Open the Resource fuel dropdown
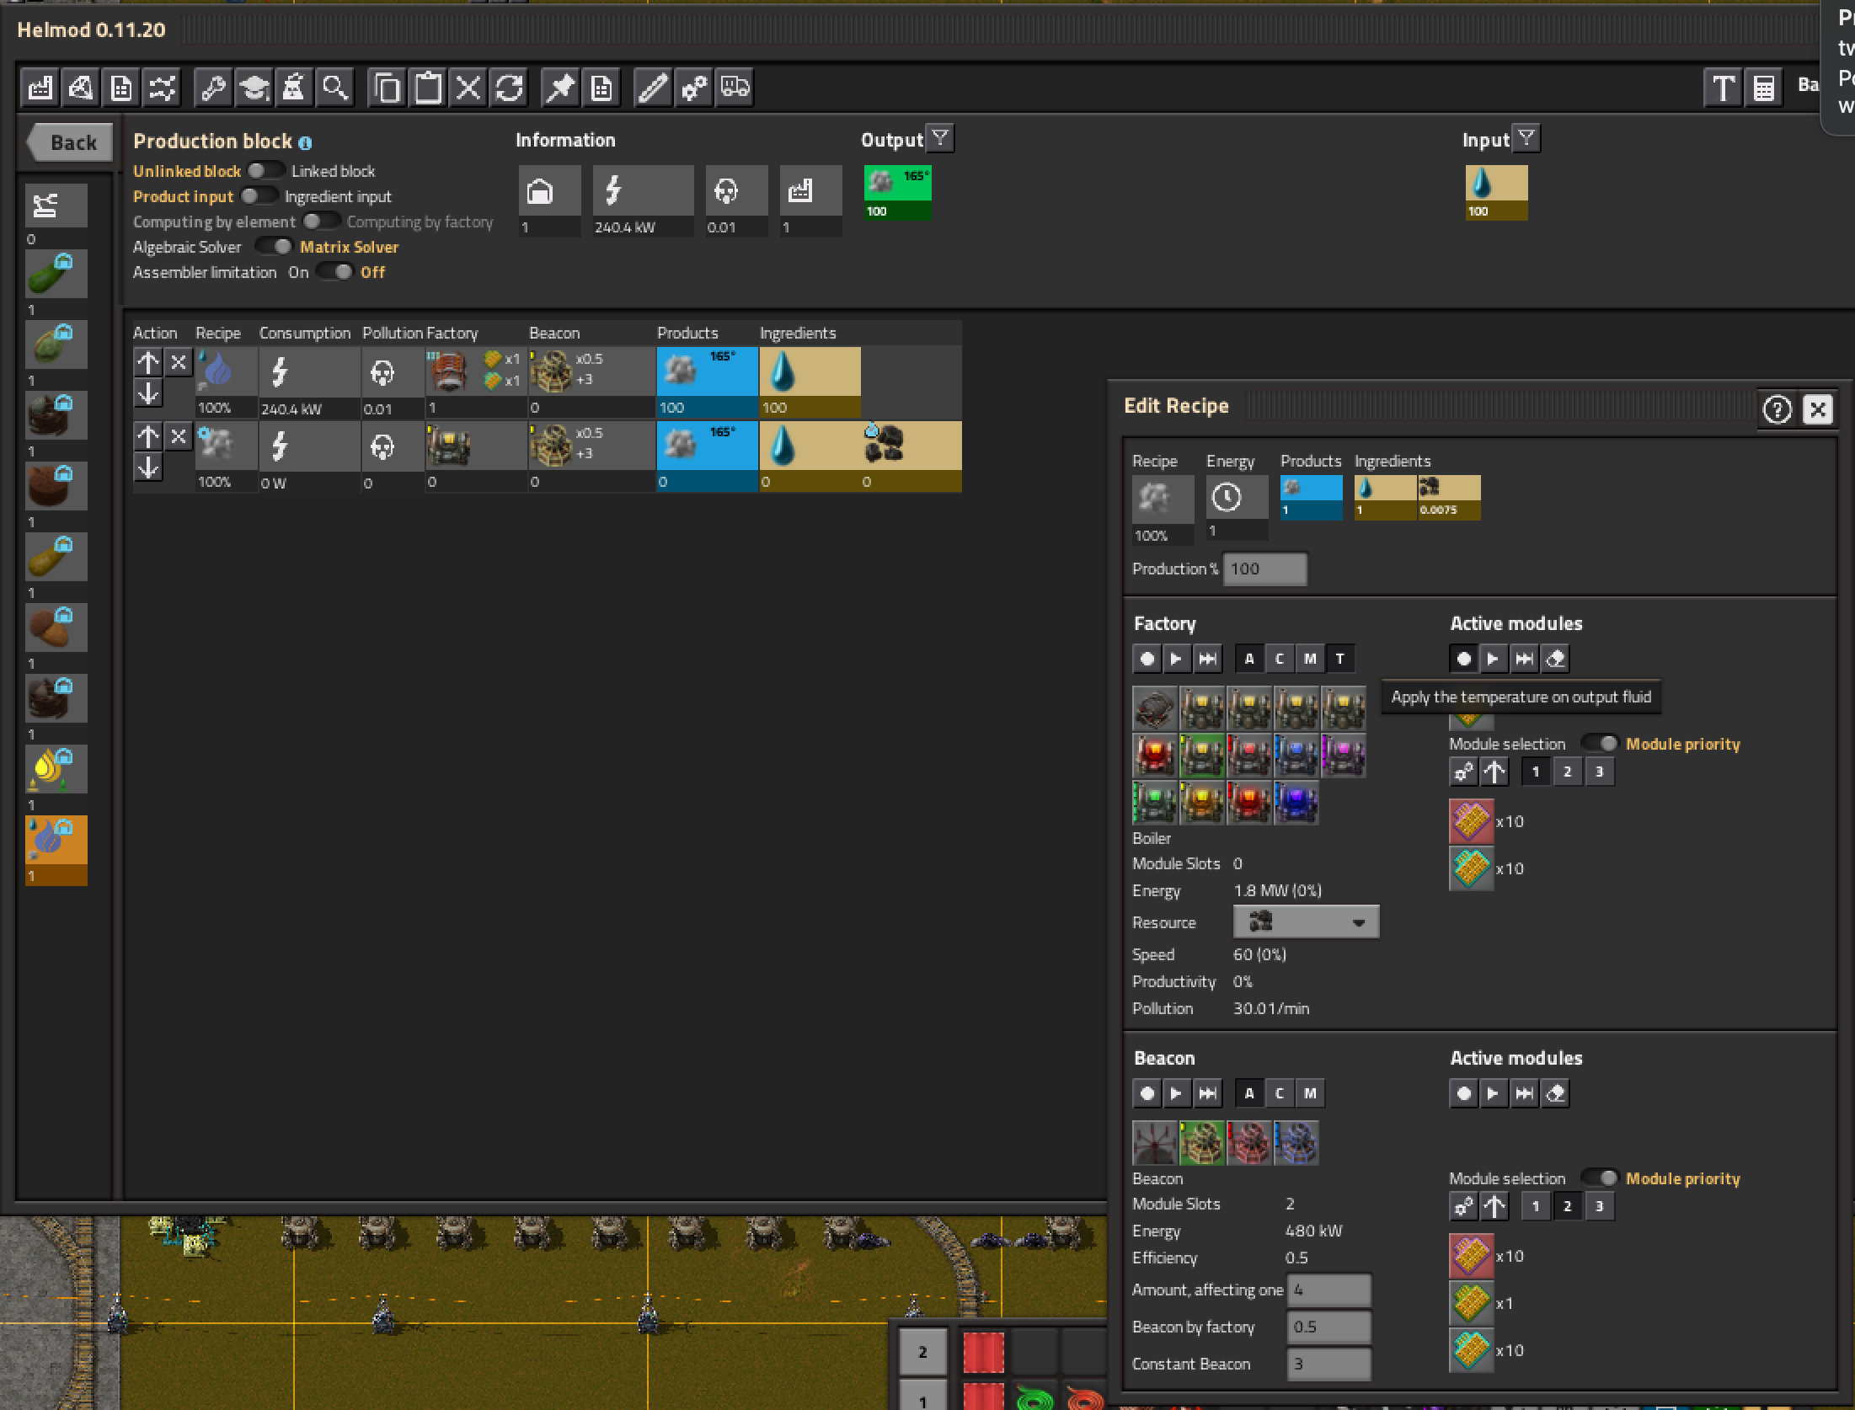This screenshot has height=1410, width=1855. [1305, 921]
